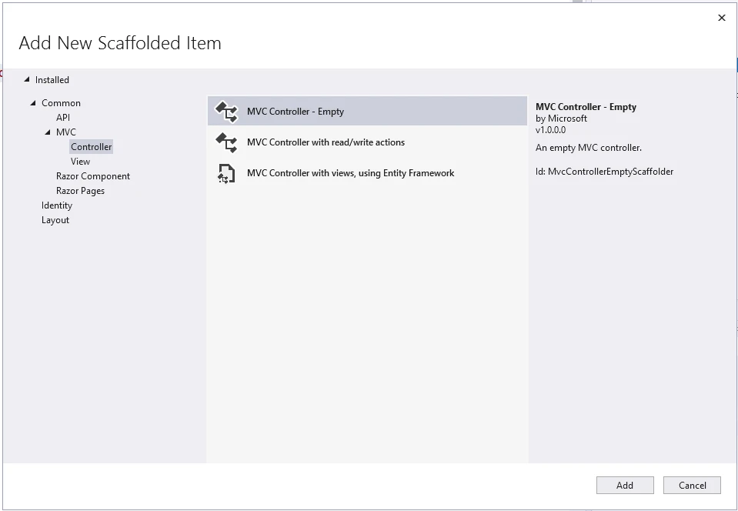Viewport: 738px width, 511px height.
Task: Open the Razor Pages category
Action: click(80, 191)
